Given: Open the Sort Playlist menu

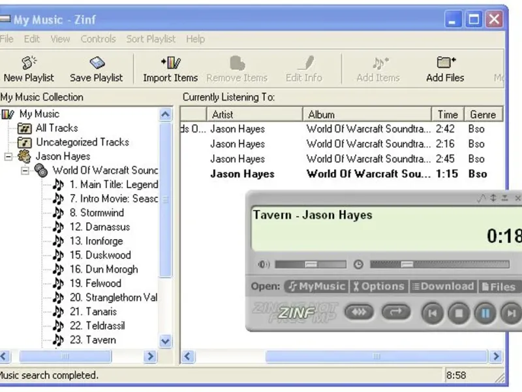Looking at the screenshot, I should (x=151, y=39).
